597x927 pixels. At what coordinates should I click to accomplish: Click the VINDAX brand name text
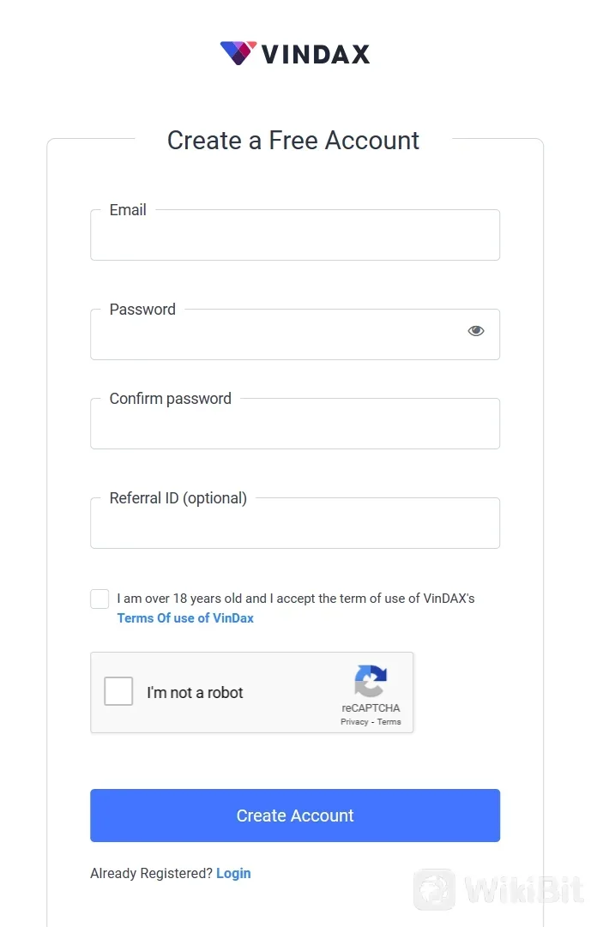pos(315,55)
